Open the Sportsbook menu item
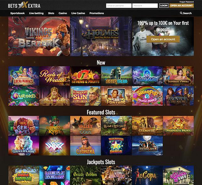Viewport: 202px width, 185px height. [17, 13]
